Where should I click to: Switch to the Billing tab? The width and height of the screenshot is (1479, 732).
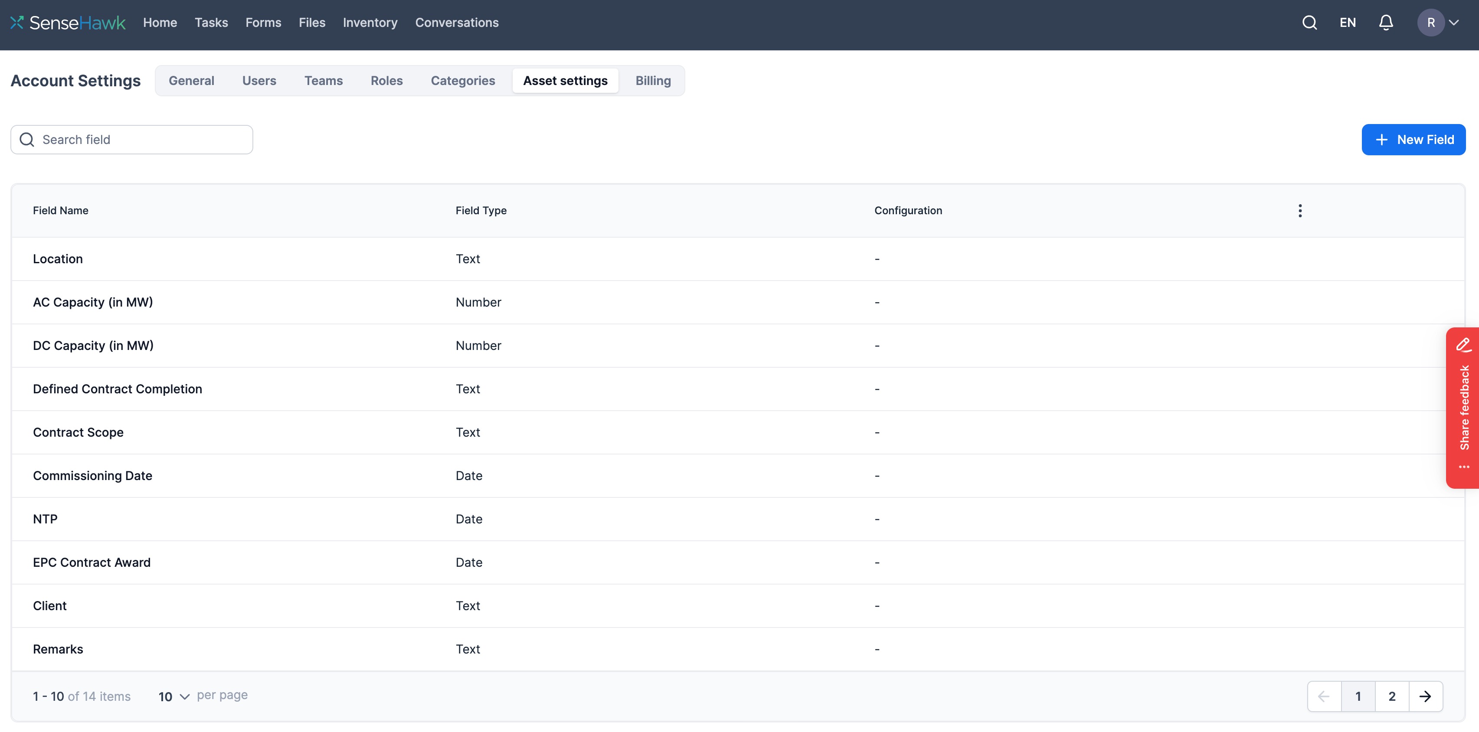click(x=653, y=80)
